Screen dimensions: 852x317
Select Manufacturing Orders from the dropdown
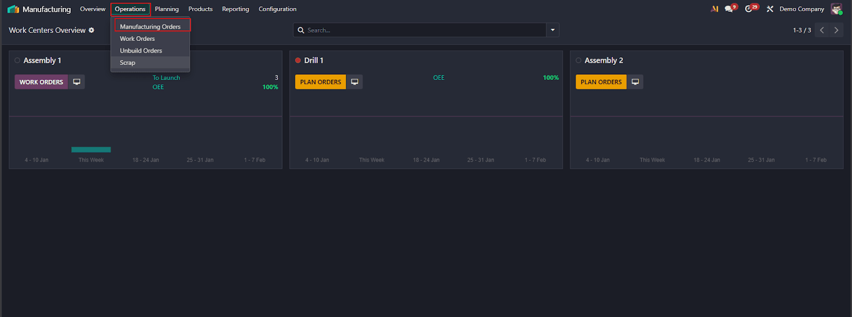point(150,27)
